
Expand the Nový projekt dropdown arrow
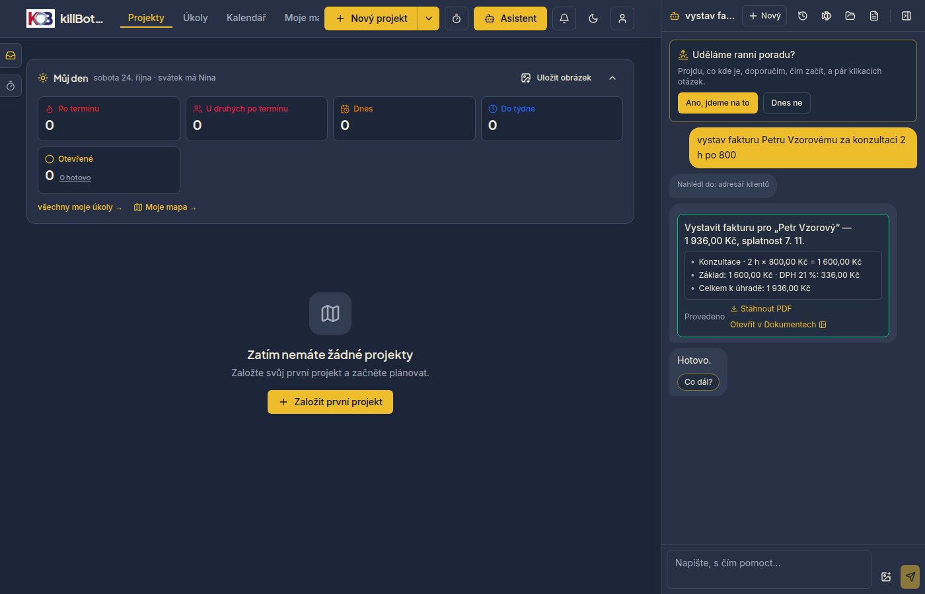point(429,18)
